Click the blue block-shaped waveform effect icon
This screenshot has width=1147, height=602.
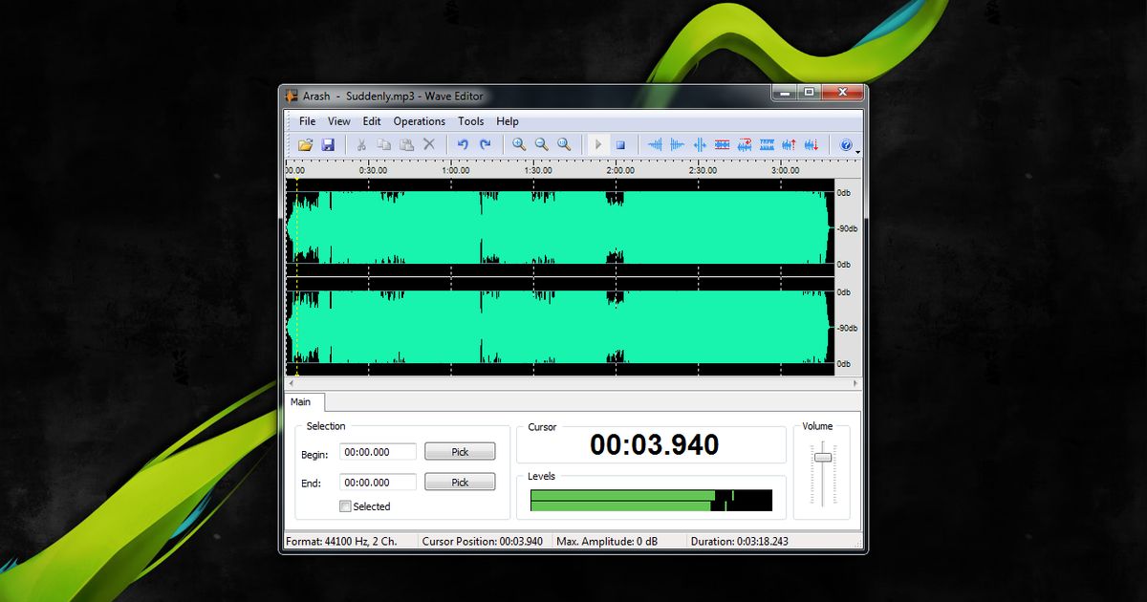tap(767, 144)
